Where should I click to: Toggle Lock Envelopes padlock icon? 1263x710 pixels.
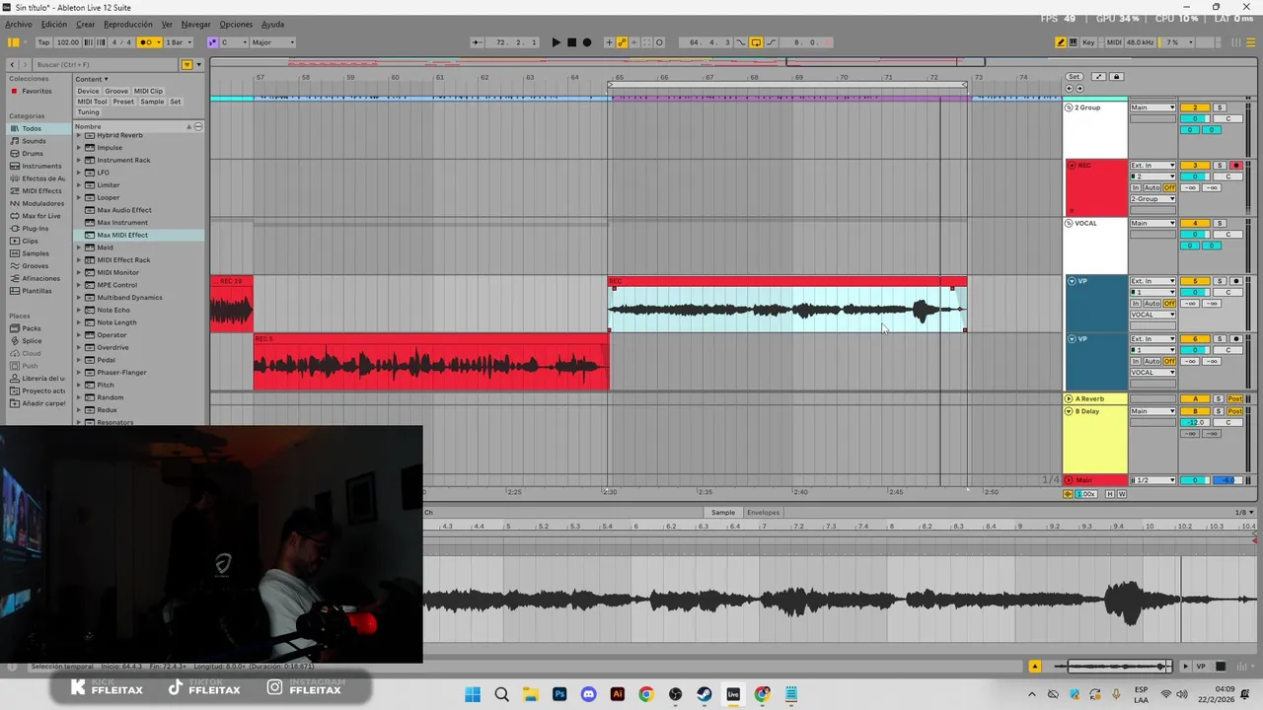pyautogui.click(x=1117, y=76)
